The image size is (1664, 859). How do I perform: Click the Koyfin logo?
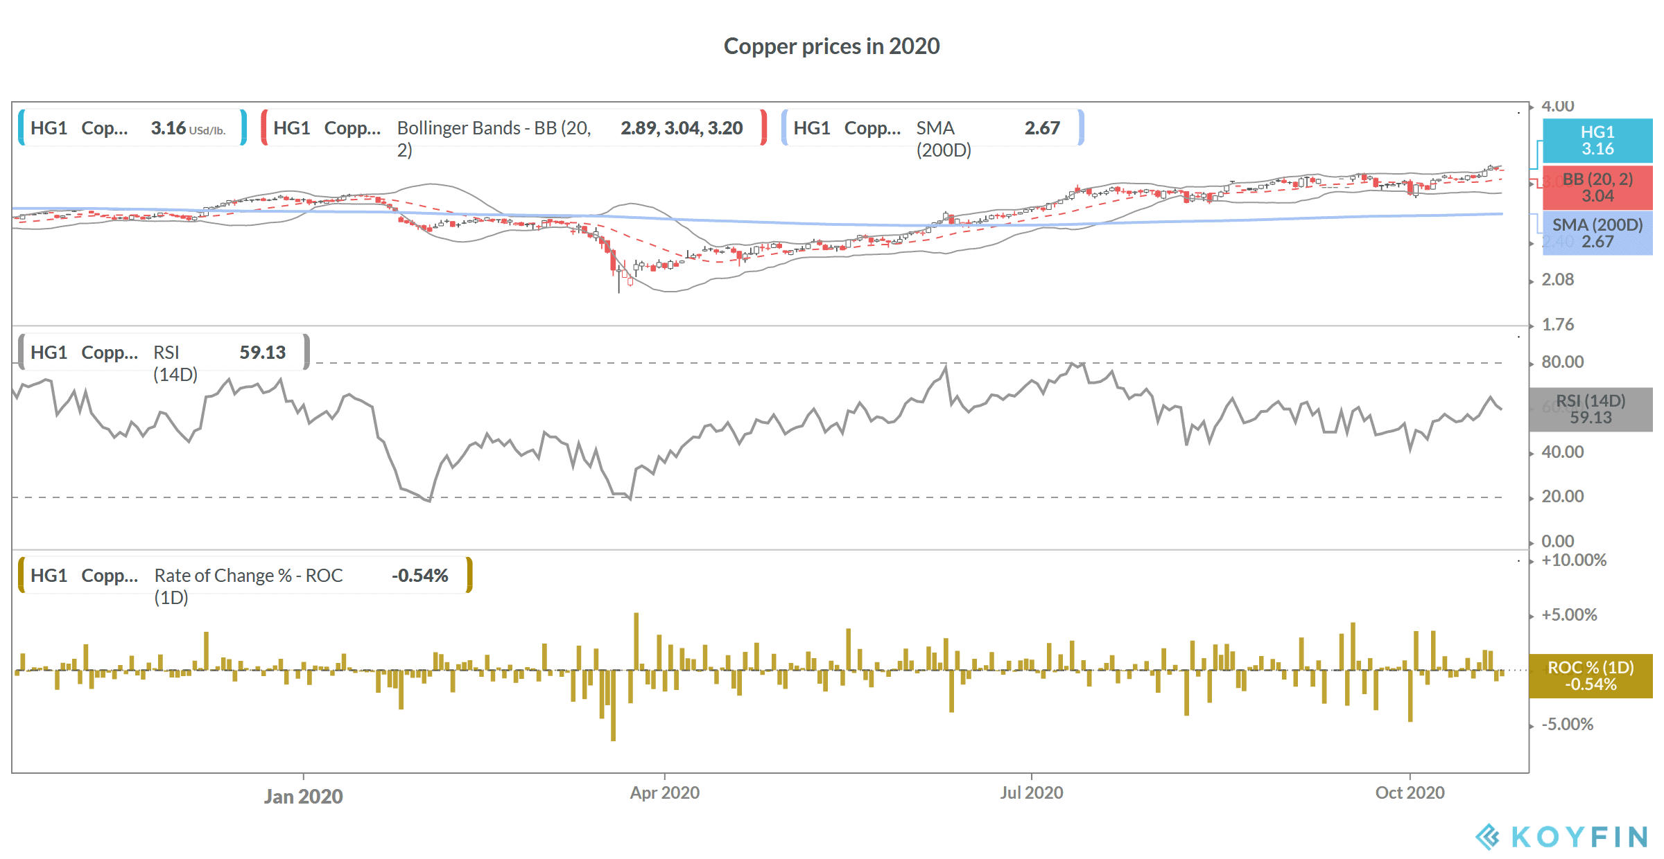coord(1561,837)
